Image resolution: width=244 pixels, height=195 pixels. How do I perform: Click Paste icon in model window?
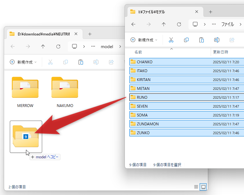tap(81, 62)
